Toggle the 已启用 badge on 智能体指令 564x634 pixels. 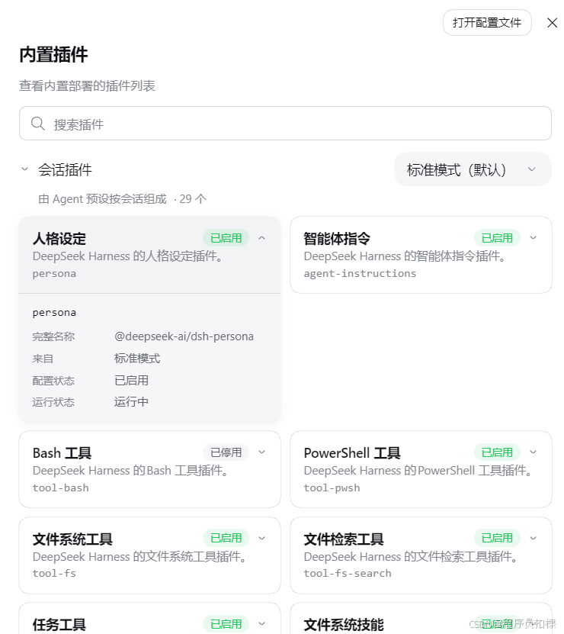[497, 238]
